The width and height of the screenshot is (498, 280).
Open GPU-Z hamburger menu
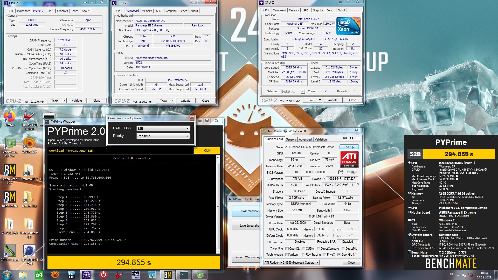coord(358,138)
